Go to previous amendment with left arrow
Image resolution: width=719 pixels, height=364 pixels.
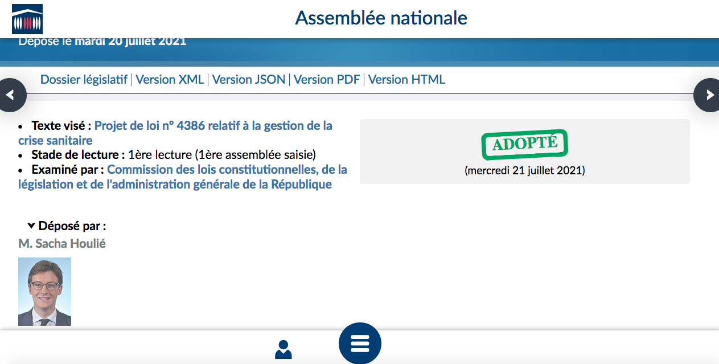pyautogui.click(x=10, y=95)
